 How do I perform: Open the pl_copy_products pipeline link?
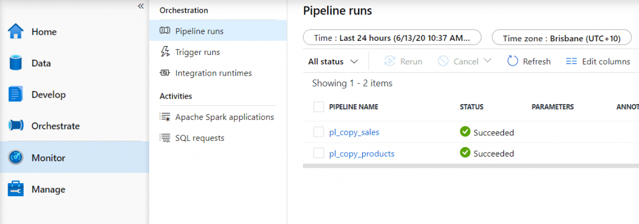362,154
